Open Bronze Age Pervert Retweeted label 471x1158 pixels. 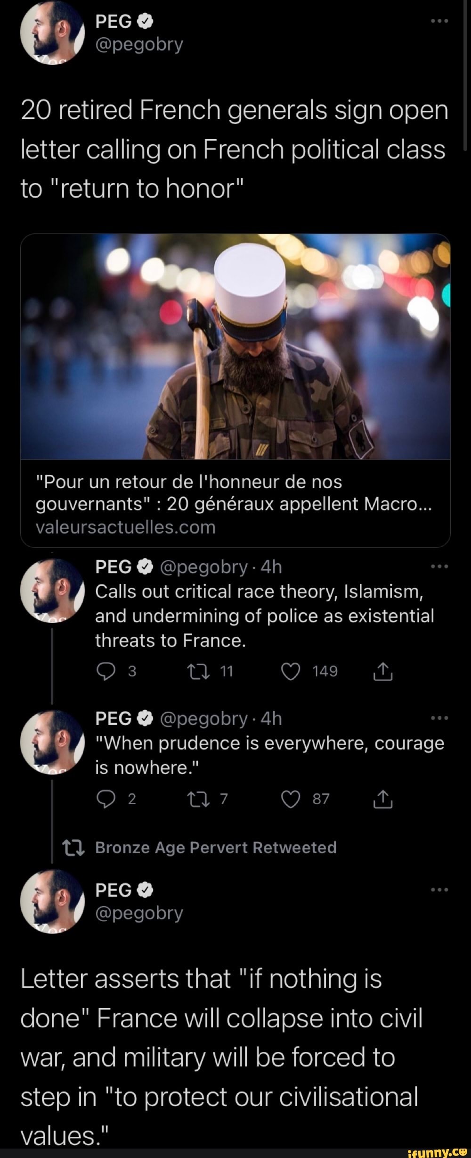pos(216,847)
